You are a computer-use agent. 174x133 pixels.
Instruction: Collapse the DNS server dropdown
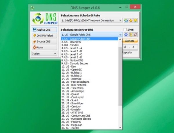pos(120,35)
